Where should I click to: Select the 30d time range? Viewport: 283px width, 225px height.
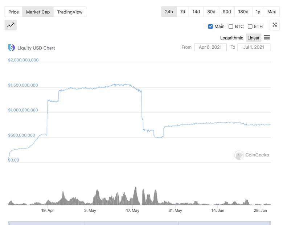(211, 12)
